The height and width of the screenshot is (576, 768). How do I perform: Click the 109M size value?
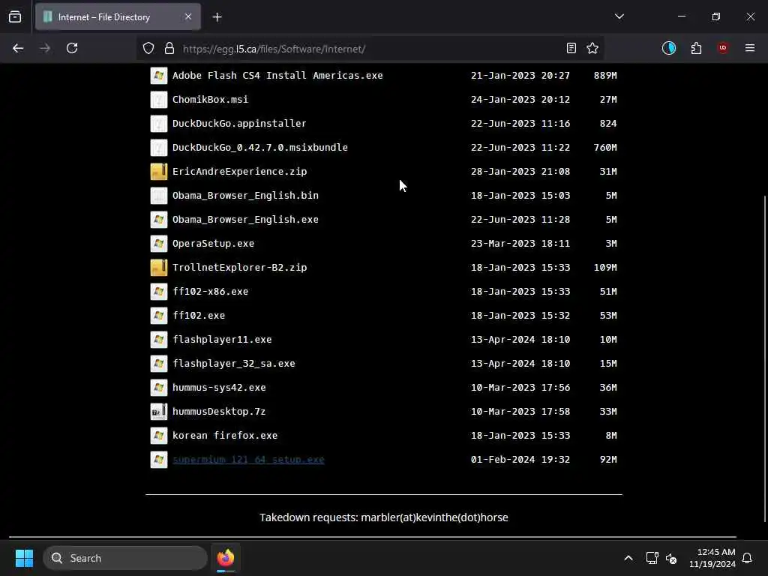pyautogui.click(x=605, y=268)
